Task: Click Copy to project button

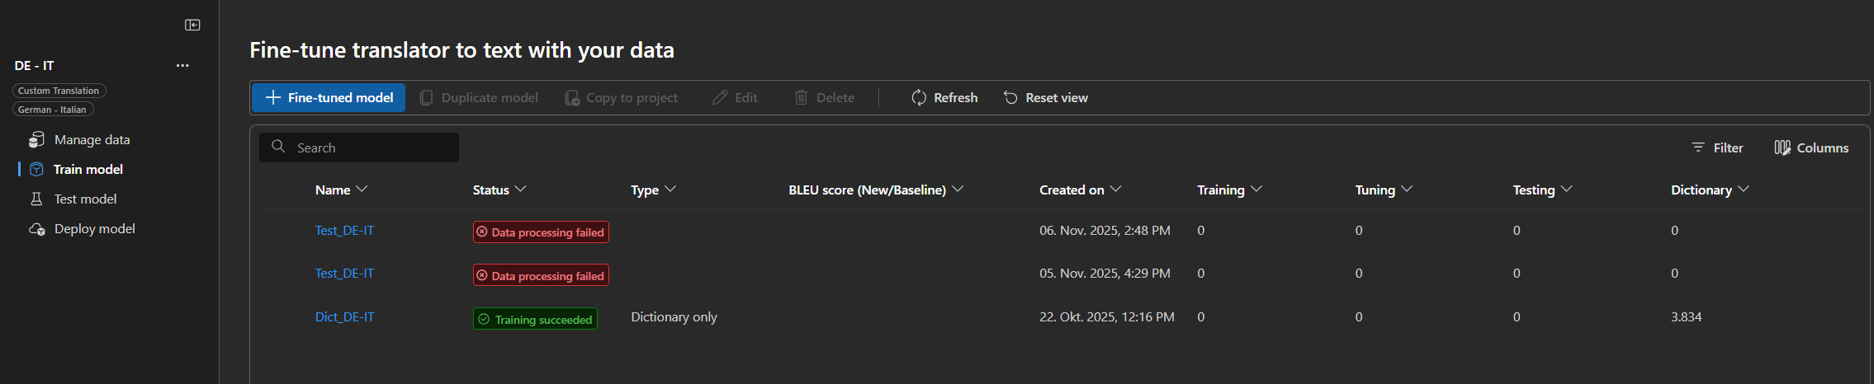Action: 621,97
